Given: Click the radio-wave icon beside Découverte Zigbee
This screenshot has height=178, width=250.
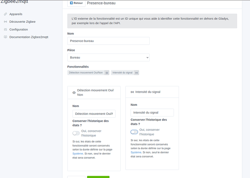Looking at the screenshot, I should (5, 22).
